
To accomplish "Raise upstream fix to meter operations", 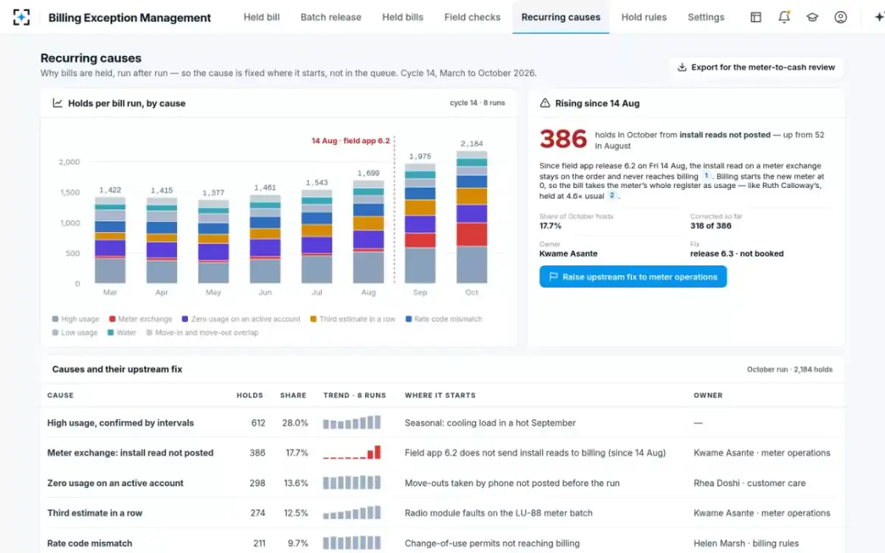I will pyautogui.click(x=633, y=277).
